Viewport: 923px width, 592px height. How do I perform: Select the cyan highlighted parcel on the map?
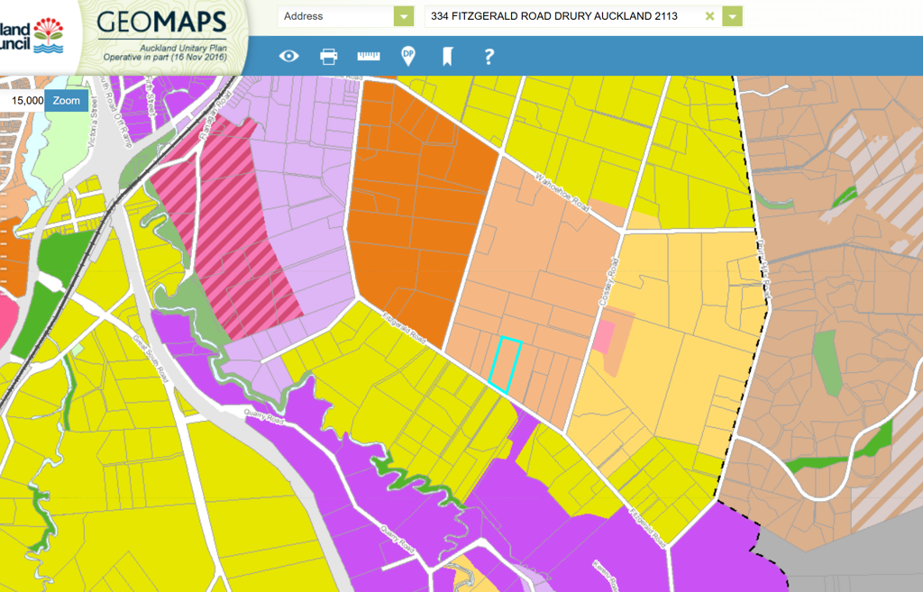tap(505, 363)
